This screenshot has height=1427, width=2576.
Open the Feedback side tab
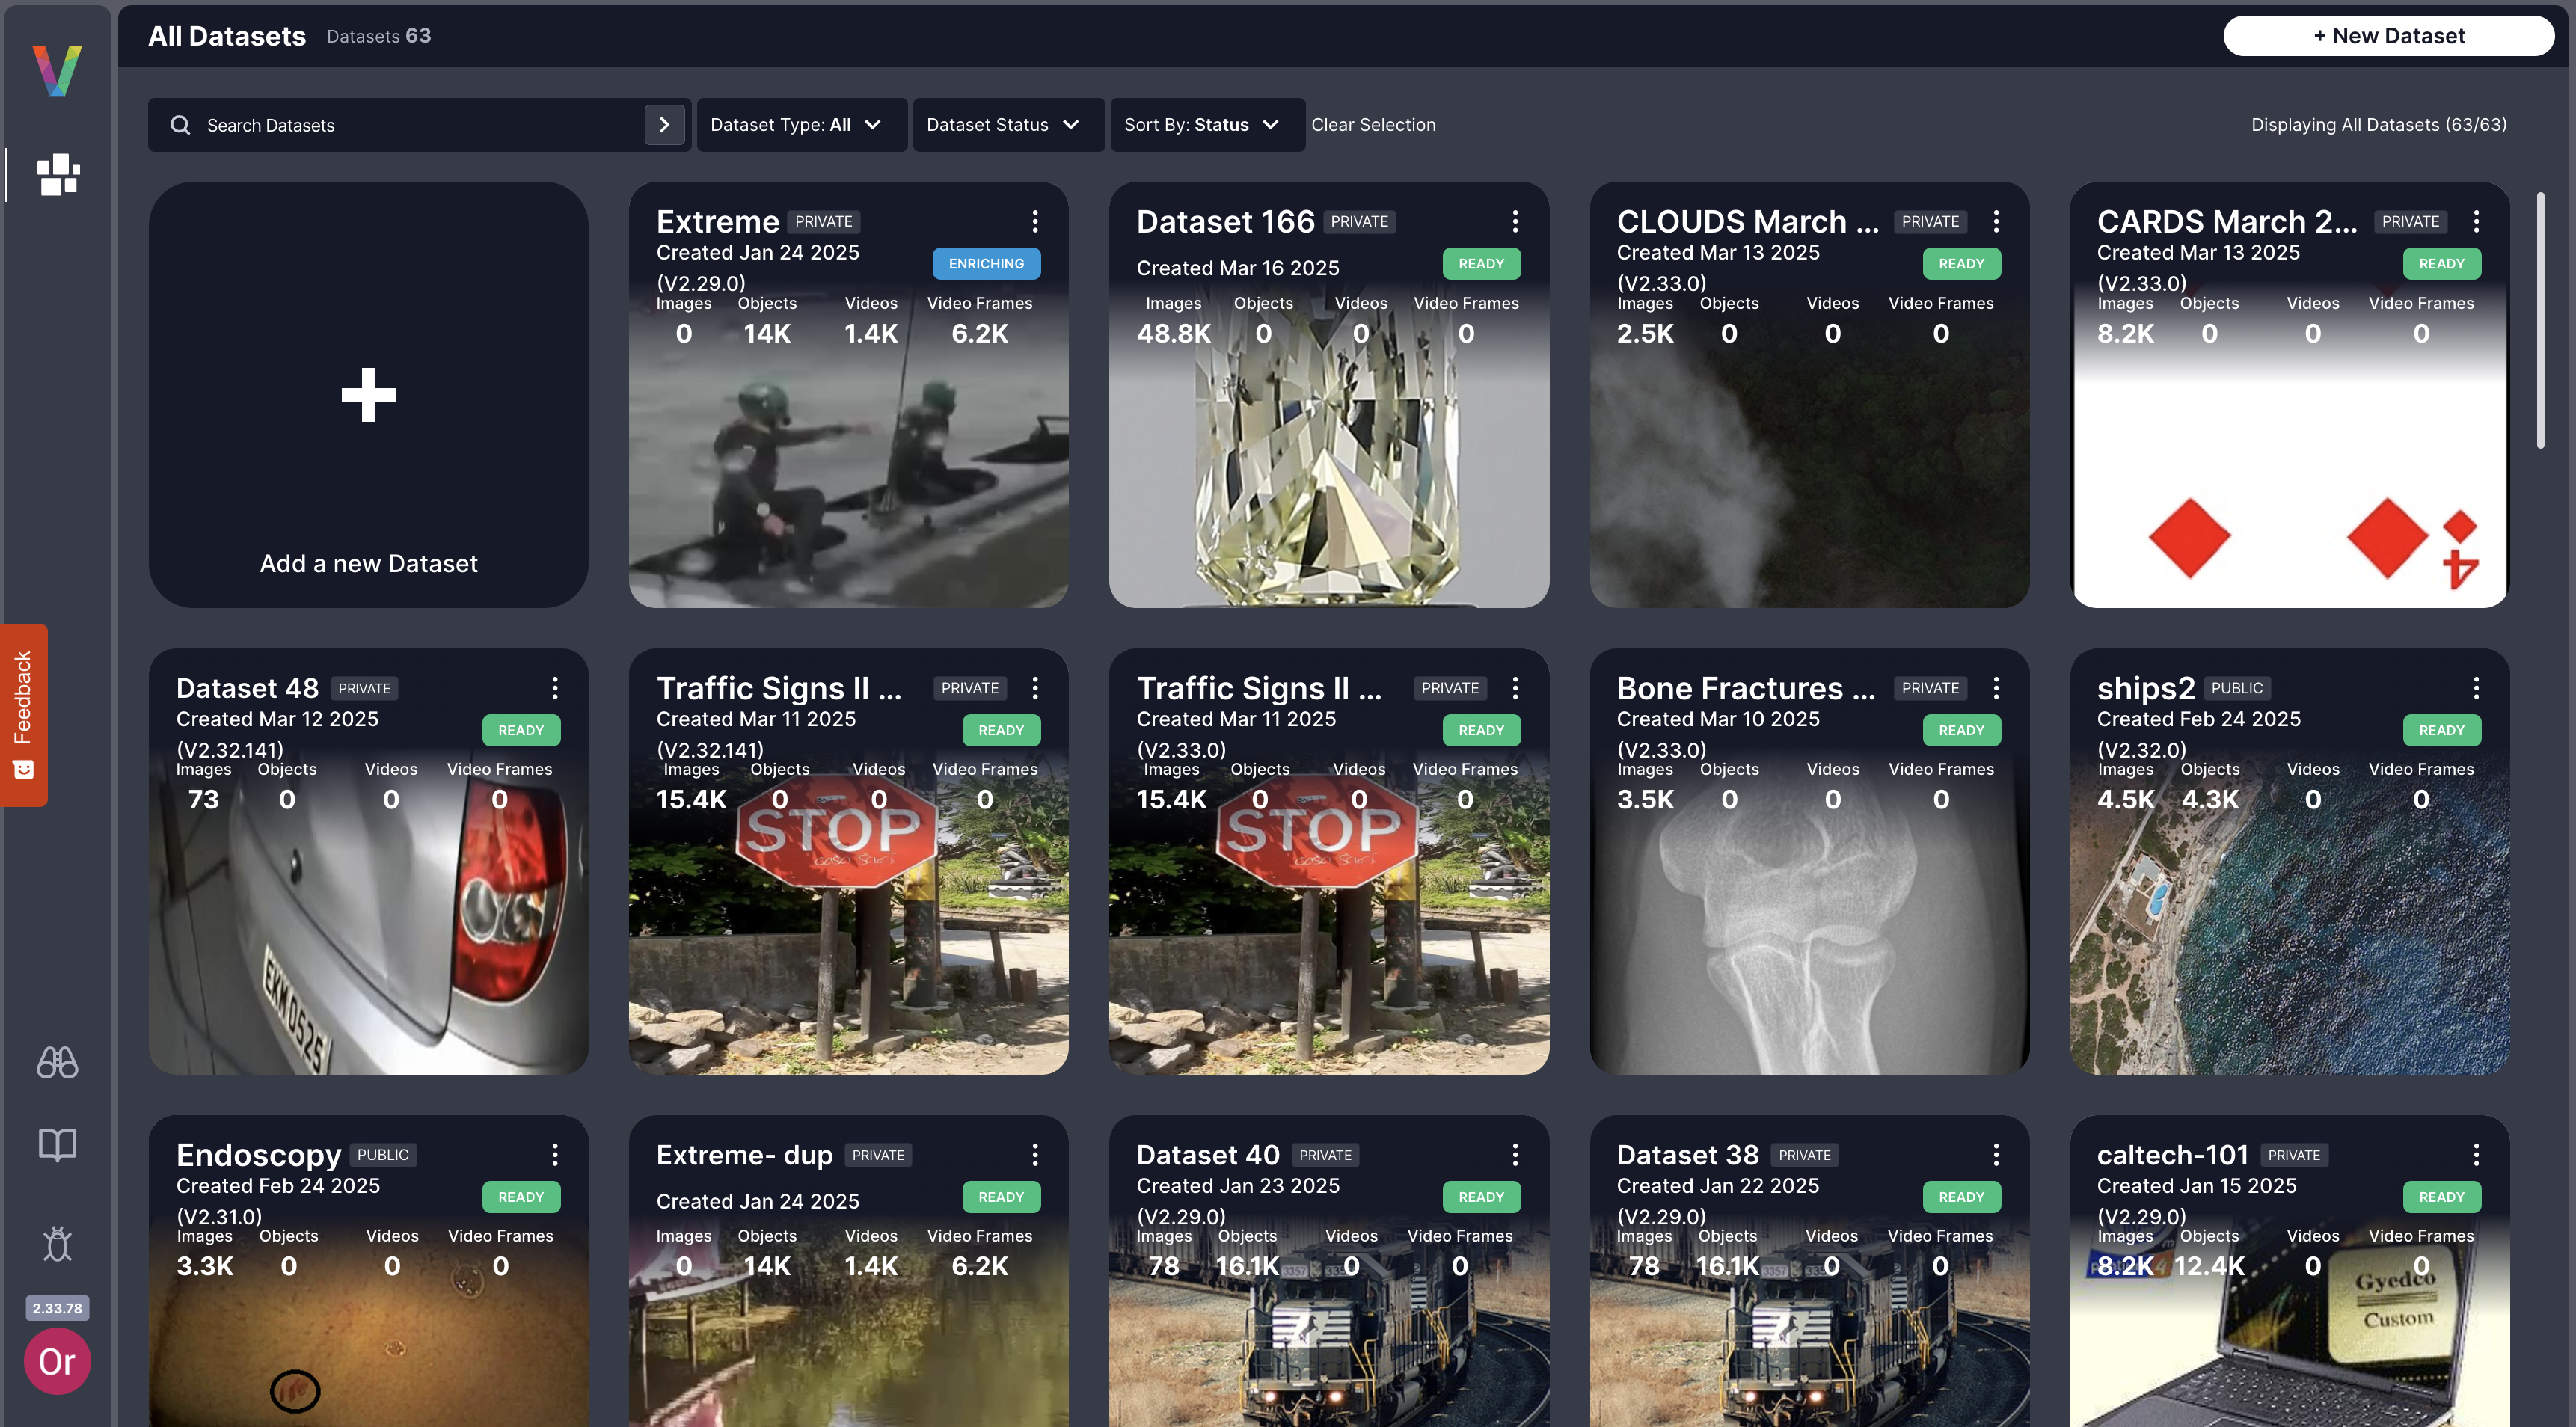coord(23,714)
